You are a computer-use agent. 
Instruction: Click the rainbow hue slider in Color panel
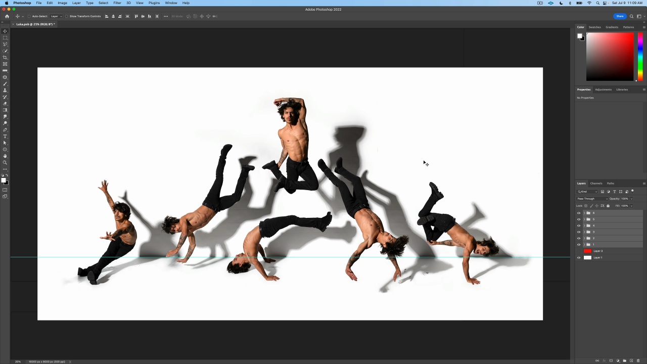[x=640, y=57]
